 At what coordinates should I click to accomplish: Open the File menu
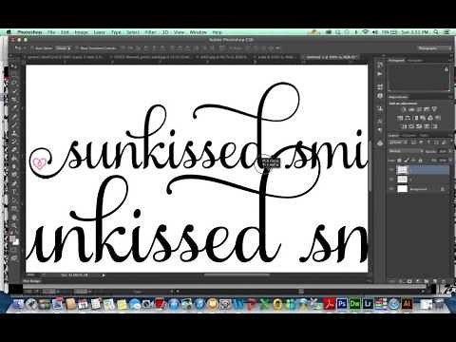51,32
